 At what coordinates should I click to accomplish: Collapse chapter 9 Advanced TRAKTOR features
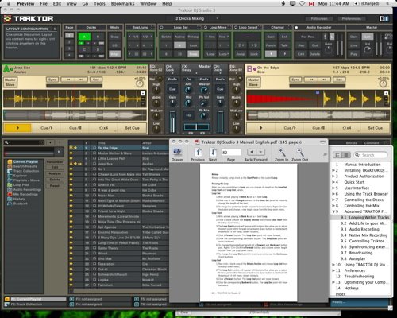(x=333, y=211)
